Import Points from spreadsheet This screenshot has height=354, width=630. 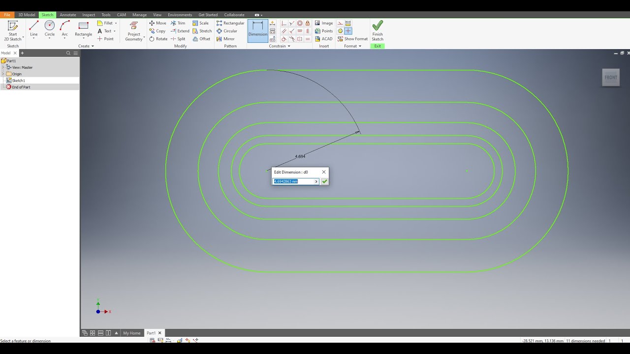tap(324, 31)
